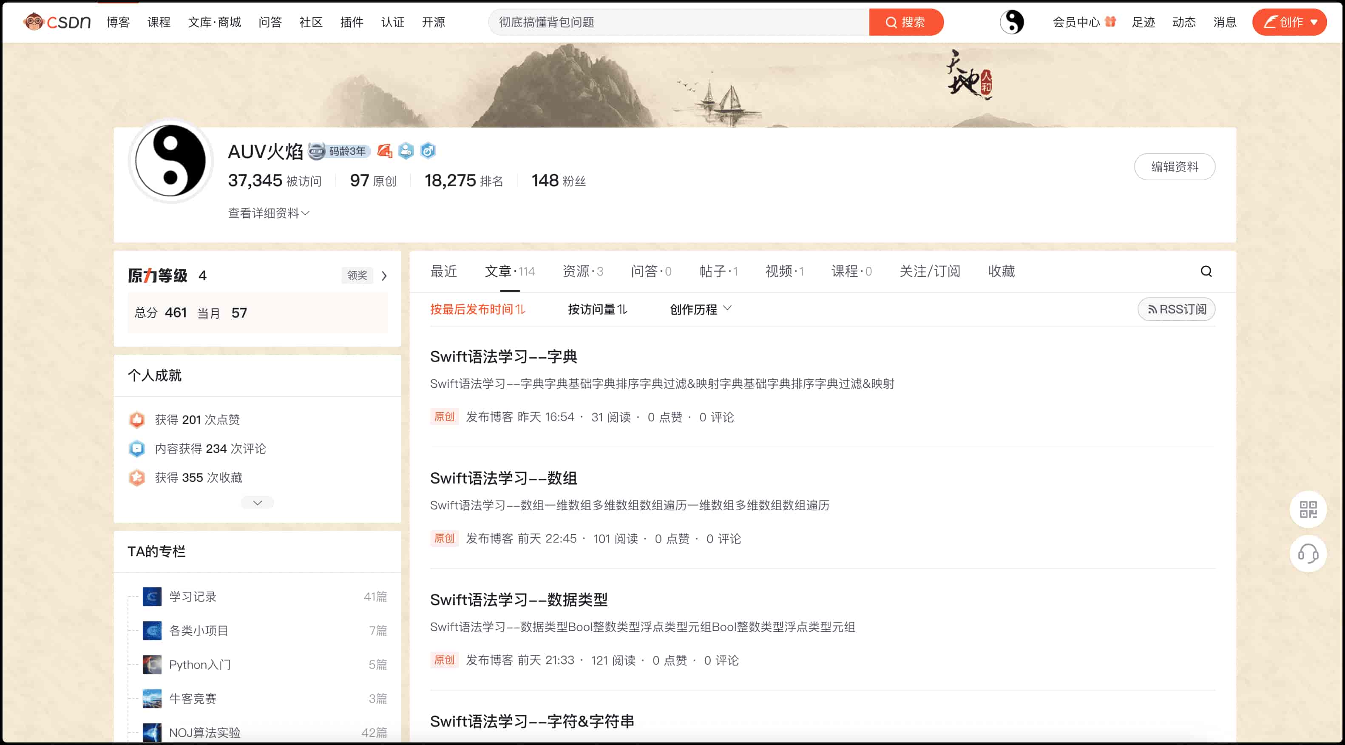Open 会员中心 link
This screenshot has width=1345, height=745.
1076,22
